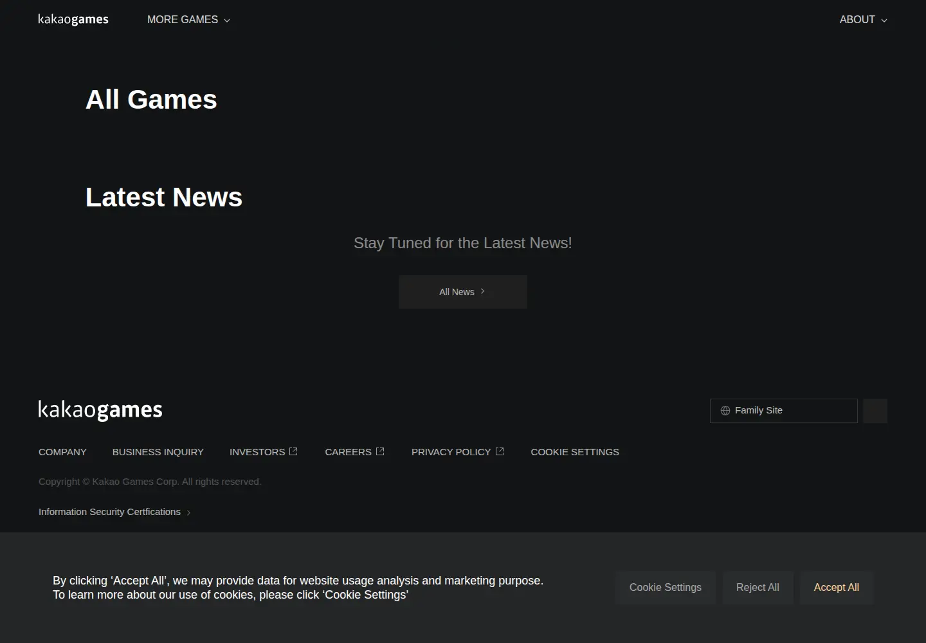Go to the COMPANY footer link
Screen dimensions: 926x643
[62, 452]
